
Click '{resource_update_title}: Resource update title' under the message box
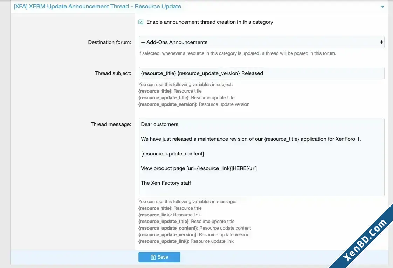pyautogui.click(x=186, y=221)
